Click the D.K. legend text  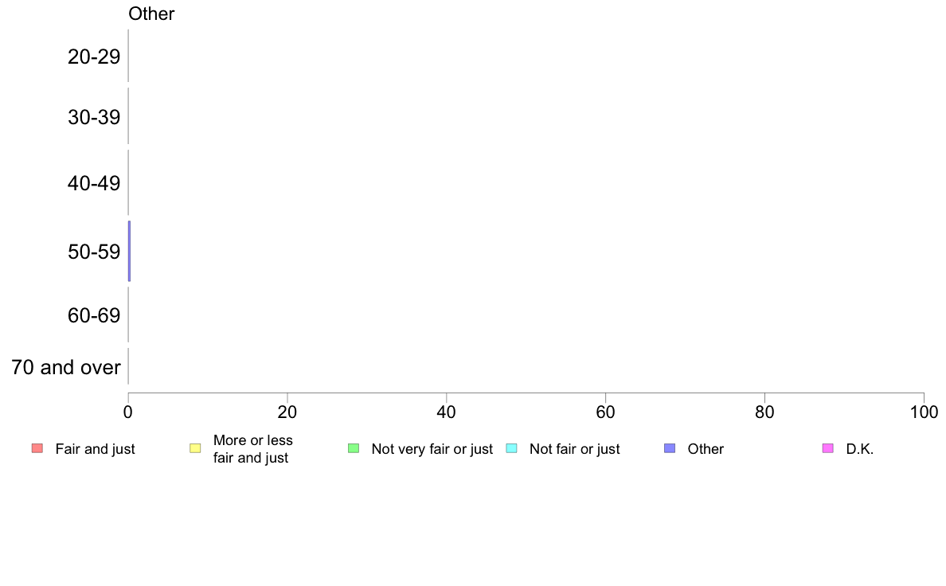tap(860, 449)
